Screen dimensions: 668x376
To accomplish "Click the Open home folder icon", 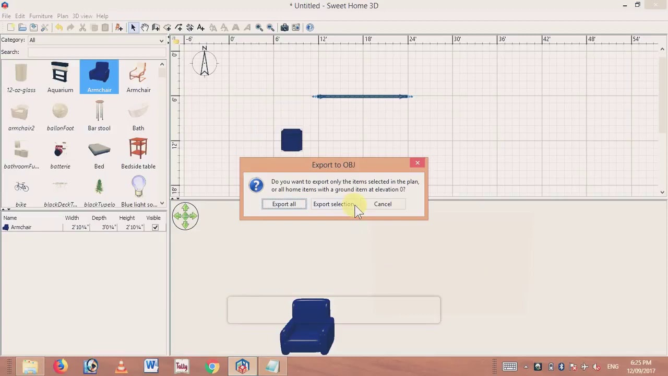I will click(22, 28).
